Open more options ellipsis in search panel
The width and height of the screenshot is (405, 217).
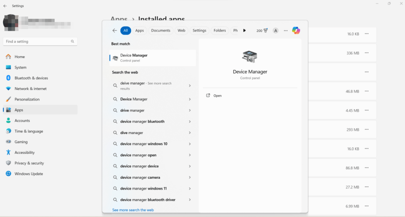pyautogui.click(x=286, y=30)
